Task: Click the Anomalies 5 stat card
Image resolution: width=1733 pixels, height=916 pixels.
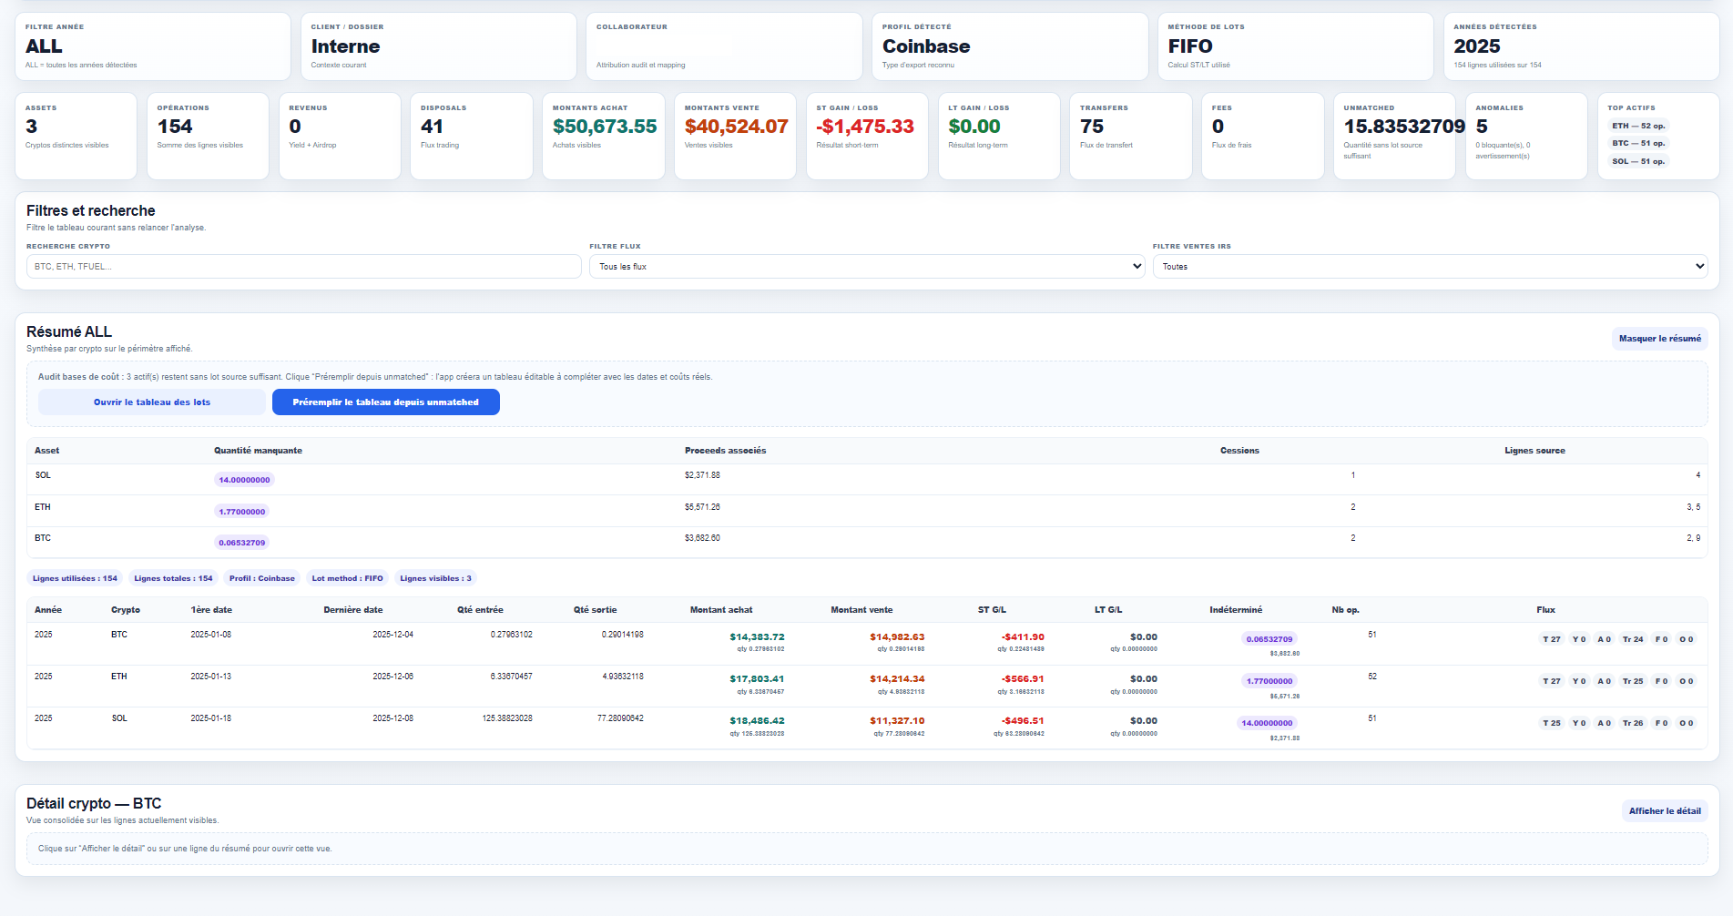Action: (x=1526, y=136)
